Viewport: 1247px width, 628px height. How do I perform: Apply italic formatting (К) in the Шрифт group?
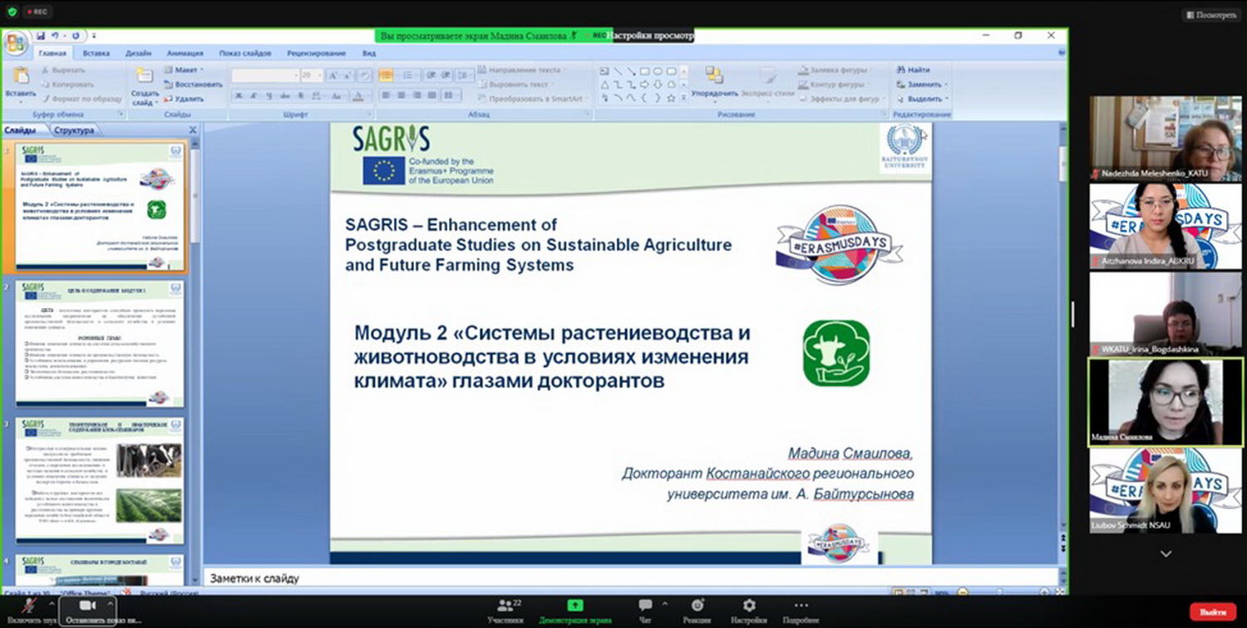point(254,96)
